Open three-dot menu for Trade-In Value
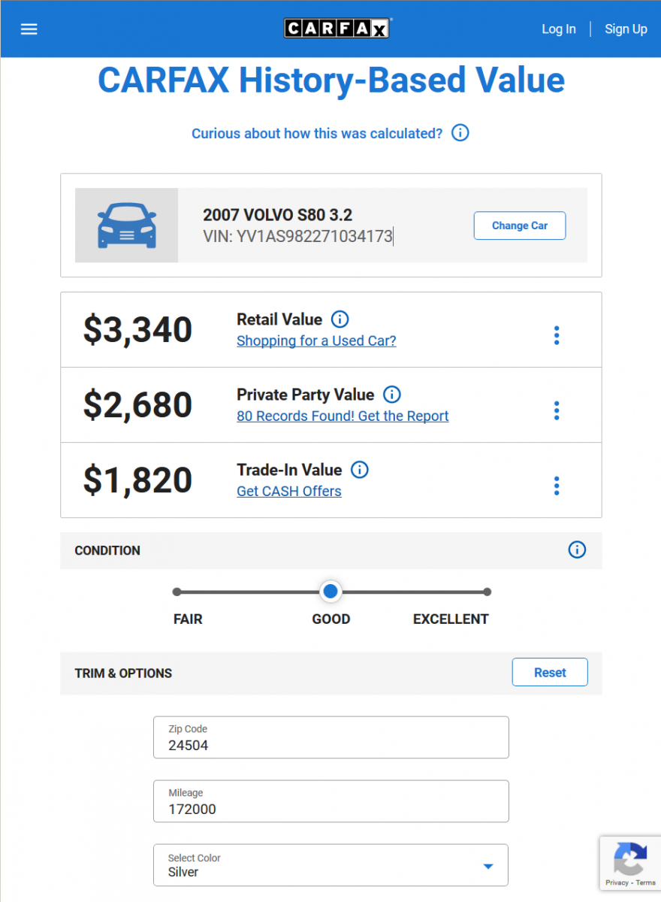This screenshot has width=661, height=902. (557, 486)
